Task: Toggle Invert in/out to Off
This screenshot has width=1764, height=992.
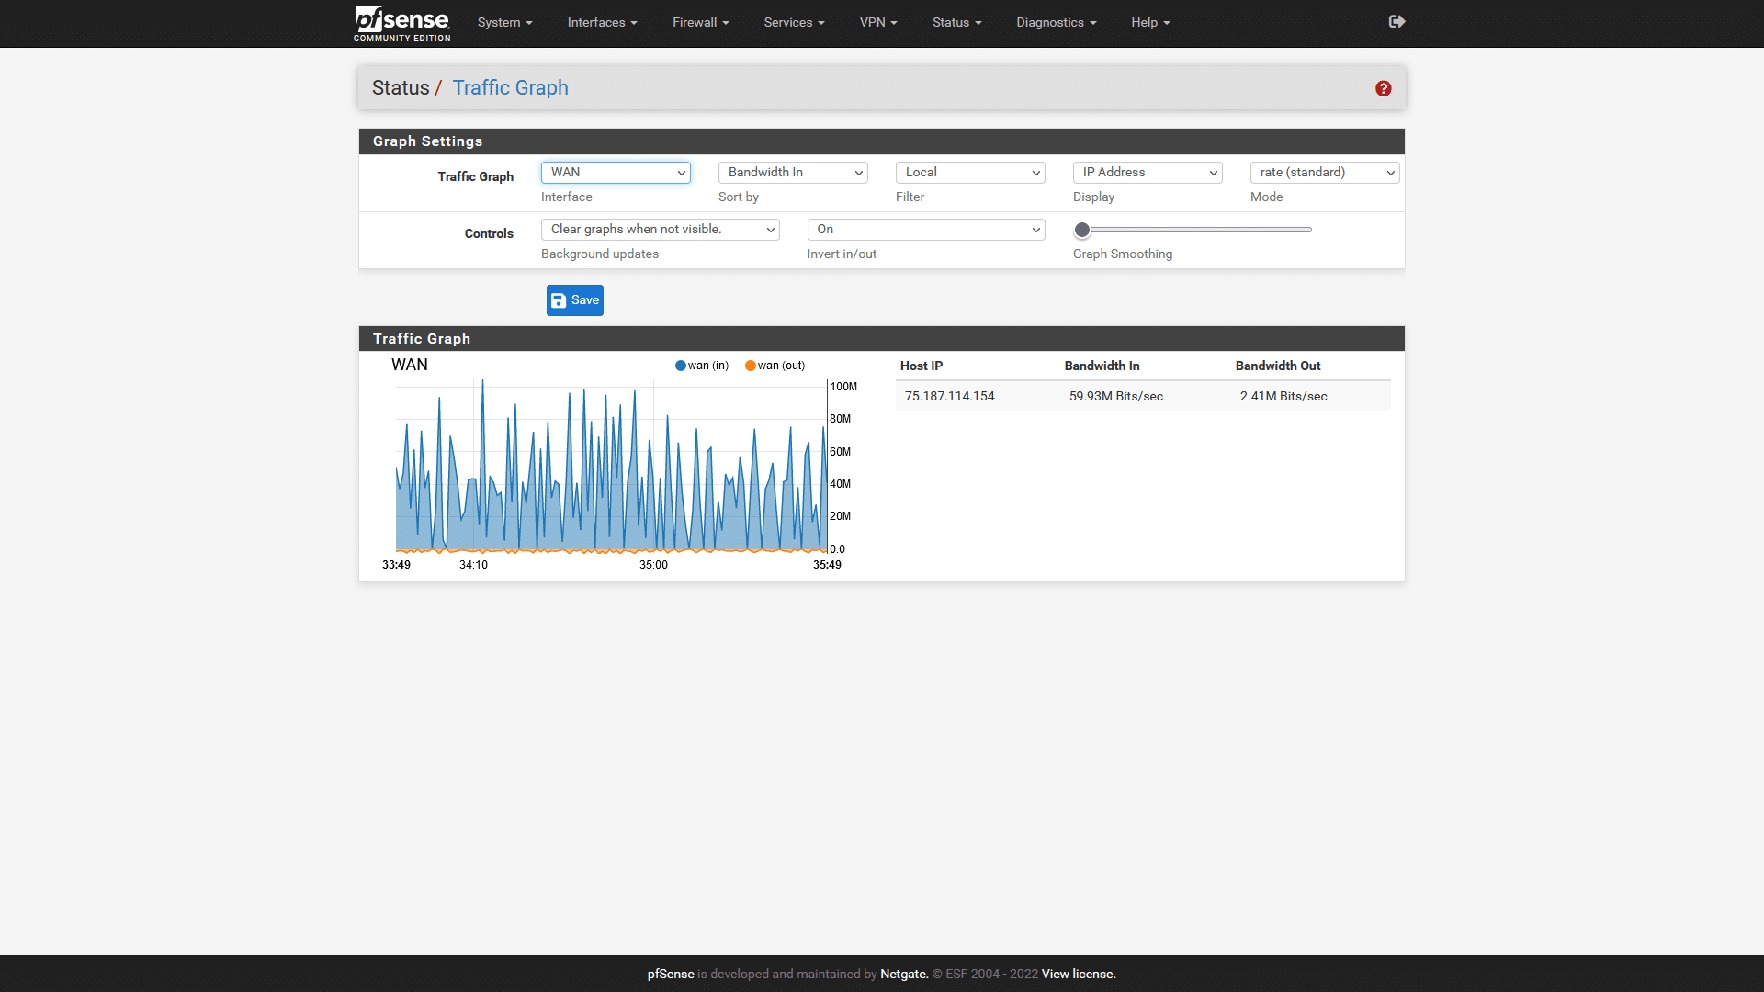Action: pyautogui.click(x=923, y=229)
